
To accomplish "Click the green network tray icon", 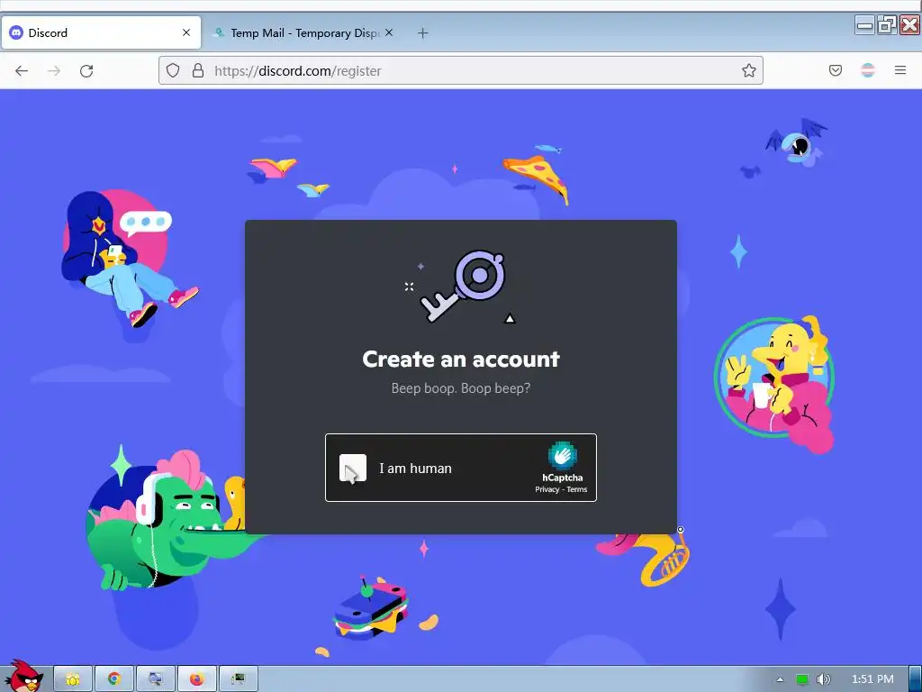I will [x=802, y=679].
